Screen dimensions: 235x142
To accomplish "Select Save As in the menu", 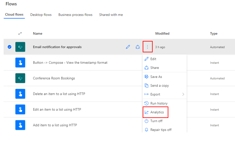I will 164,77.
